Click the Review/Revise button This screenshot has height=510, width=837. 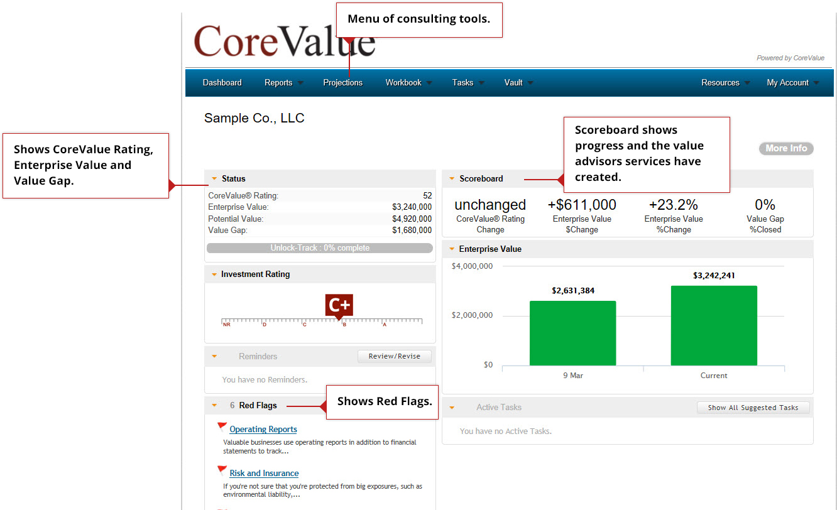coord(395,356)
